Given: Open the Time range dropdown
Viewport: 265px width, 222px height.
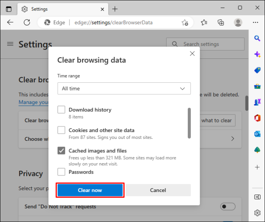Looking at the screenshot, I should (124, 88).
